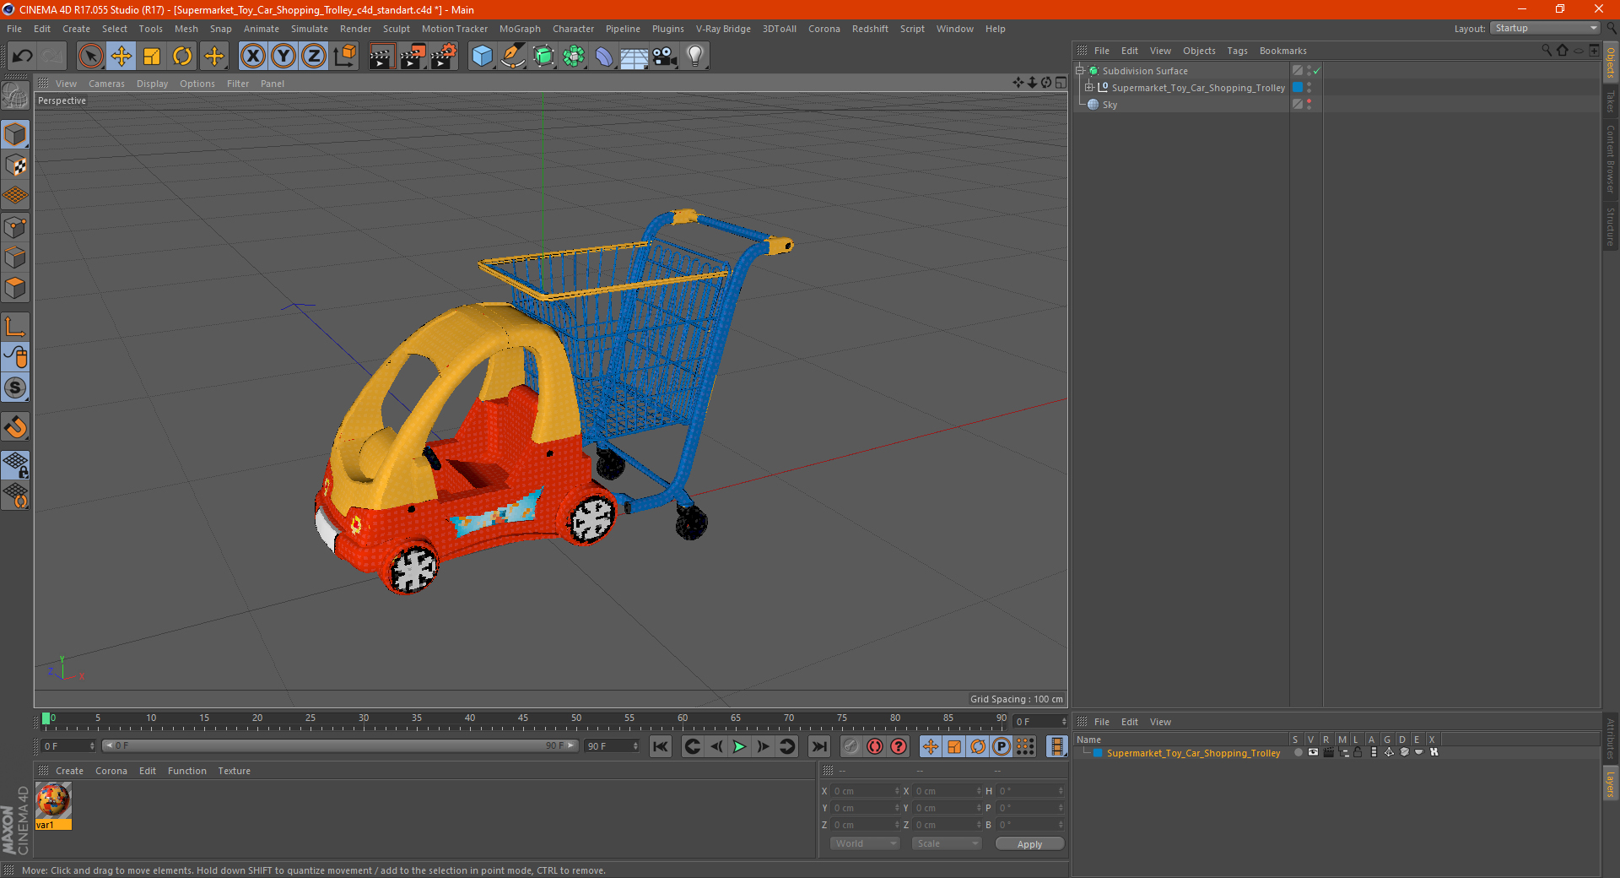Select the Sky object in tree
Viewport: 1620px width, 878px height.
(1110, 105)
